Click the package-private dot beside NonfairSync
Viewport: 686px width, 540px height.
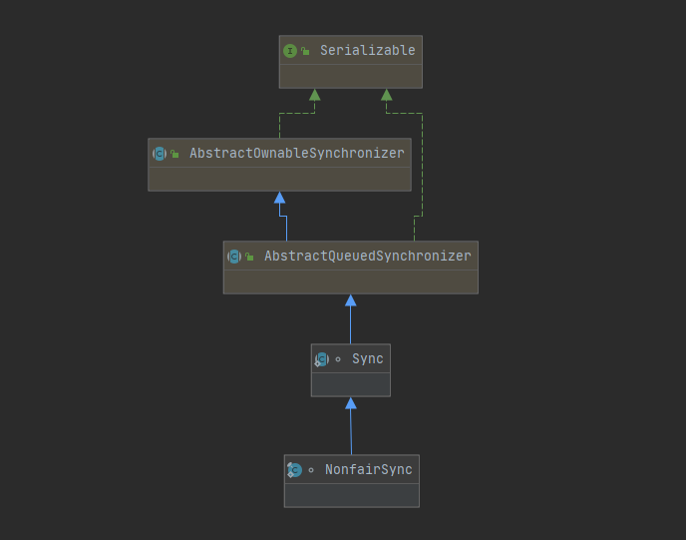point(311,470)
